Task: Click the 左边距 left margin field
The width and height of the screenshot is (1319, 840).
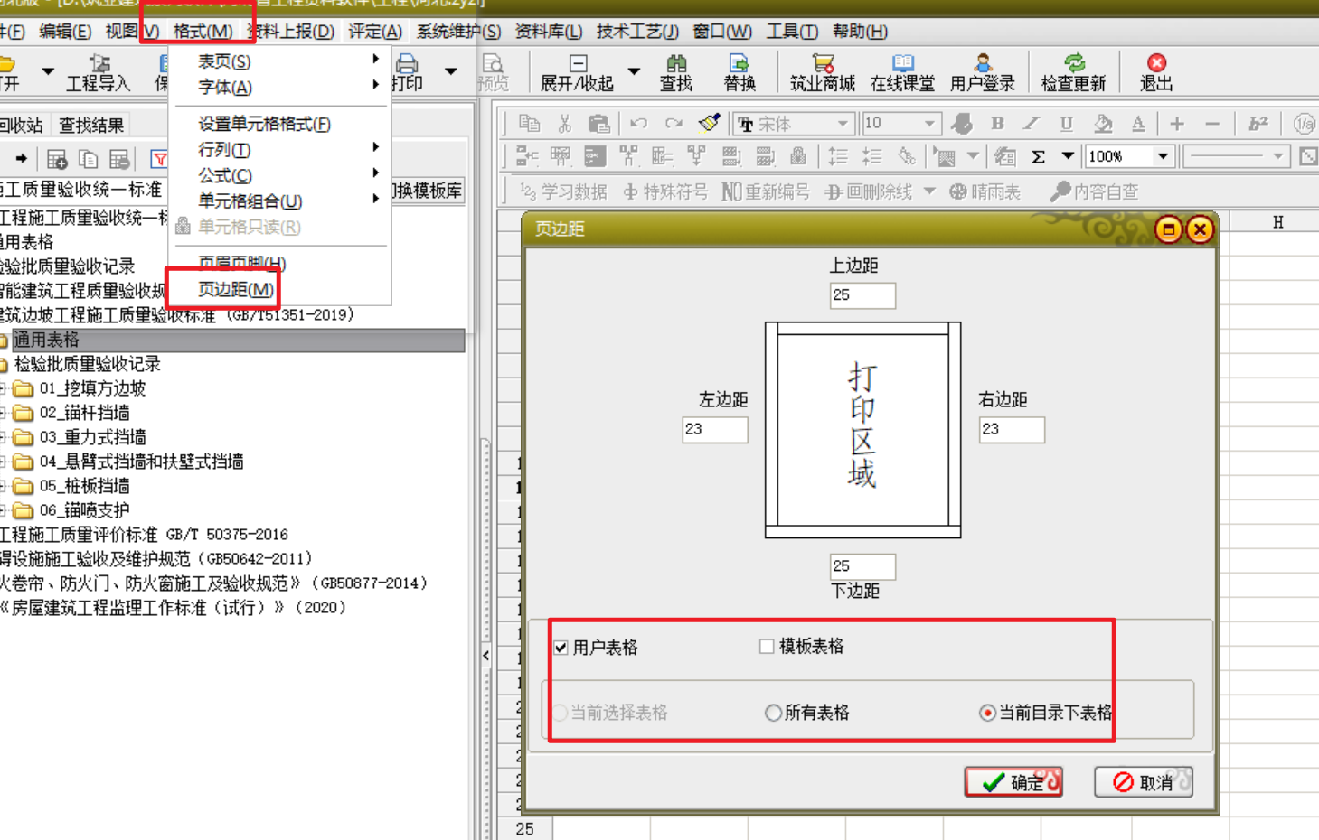Action: [715, 429]
